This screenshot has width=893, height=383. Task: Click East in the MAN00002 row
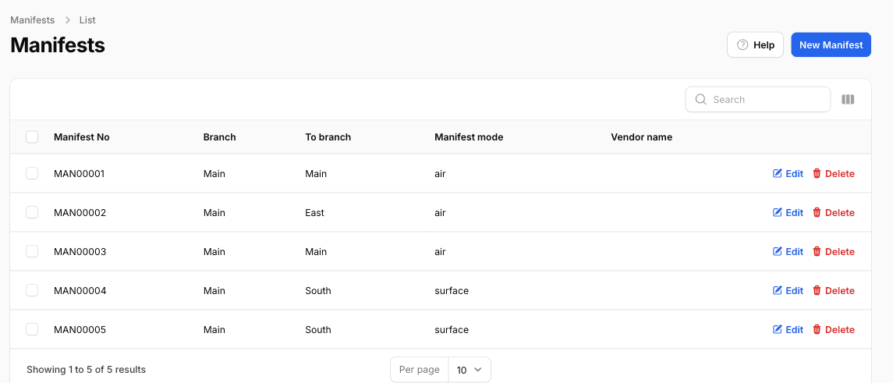[x=314, y=213]
